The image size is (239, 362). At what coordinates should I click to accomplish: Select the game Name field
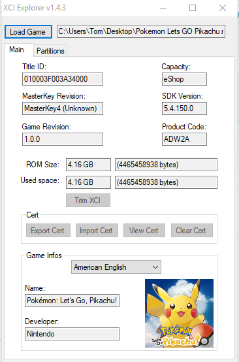[72, 301]
